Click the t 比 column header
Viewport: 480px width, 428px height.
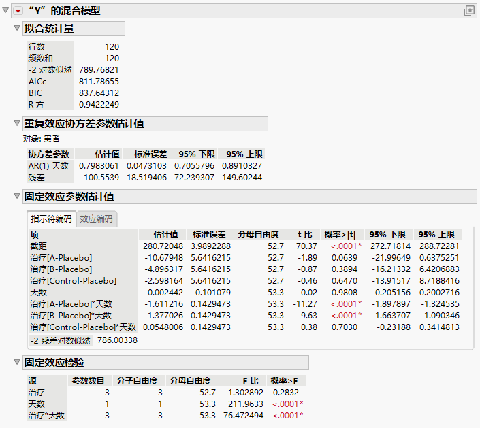(x=304, y=235)
